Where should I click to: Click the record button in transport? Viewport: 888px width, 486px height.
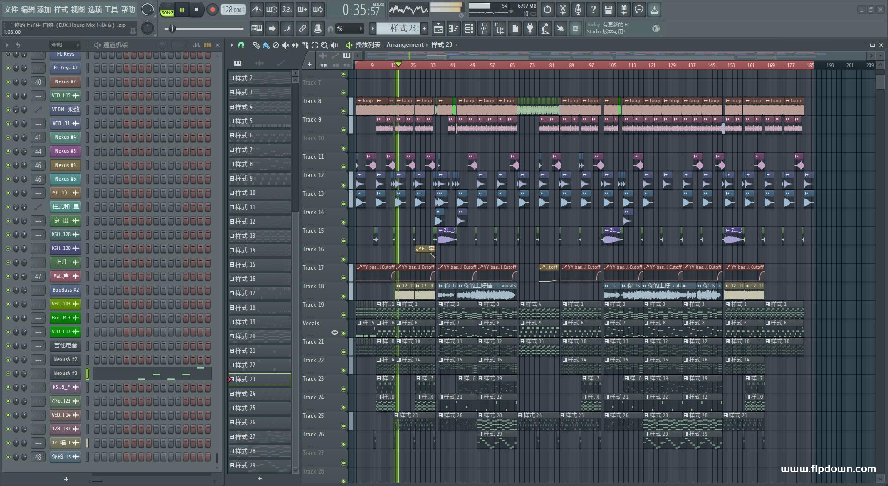[x=212, y=10]
